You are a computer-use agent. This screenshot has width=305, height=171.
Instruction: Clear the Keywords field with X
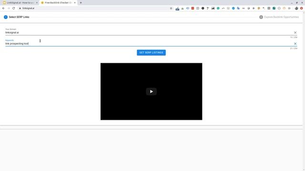[x=295, y=44]
